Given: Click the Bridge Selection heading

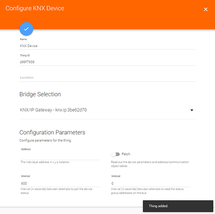Looking at the screenshot, I should (40, 94).
